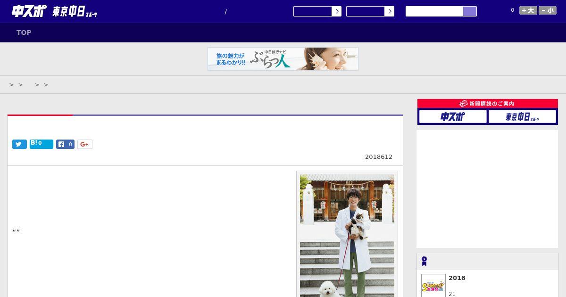566x297 pixels.
Task: Open the 中スポ subscription button
Action: (453, 116)
